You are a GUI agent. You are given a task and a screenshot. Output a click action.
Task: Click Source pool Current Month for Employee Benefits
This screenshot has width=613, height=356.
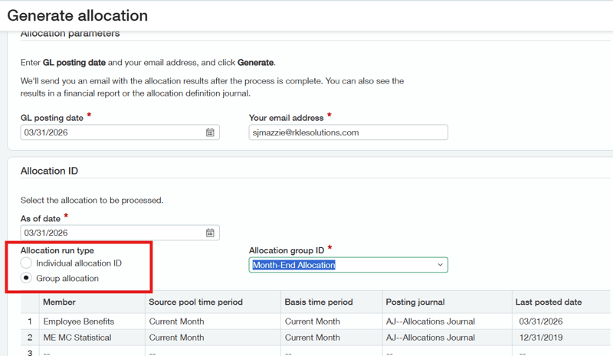[176, 322]
